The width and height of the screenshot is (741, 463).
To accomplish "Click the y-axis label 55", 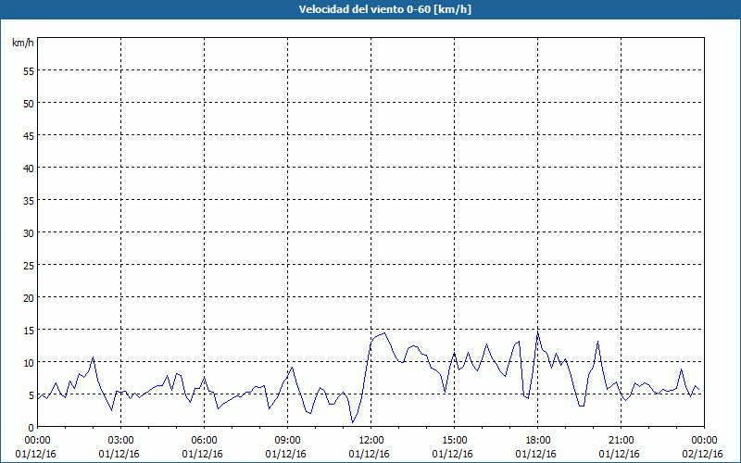I will coord(29,71).
